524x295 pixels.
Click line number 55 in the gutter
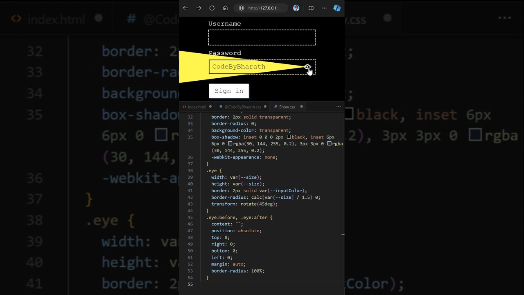pyautogui.click(x=190, y=284)
